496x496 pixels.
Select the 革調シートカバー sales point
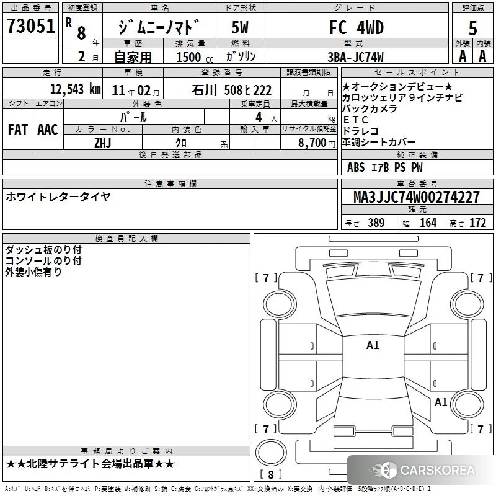379,143
